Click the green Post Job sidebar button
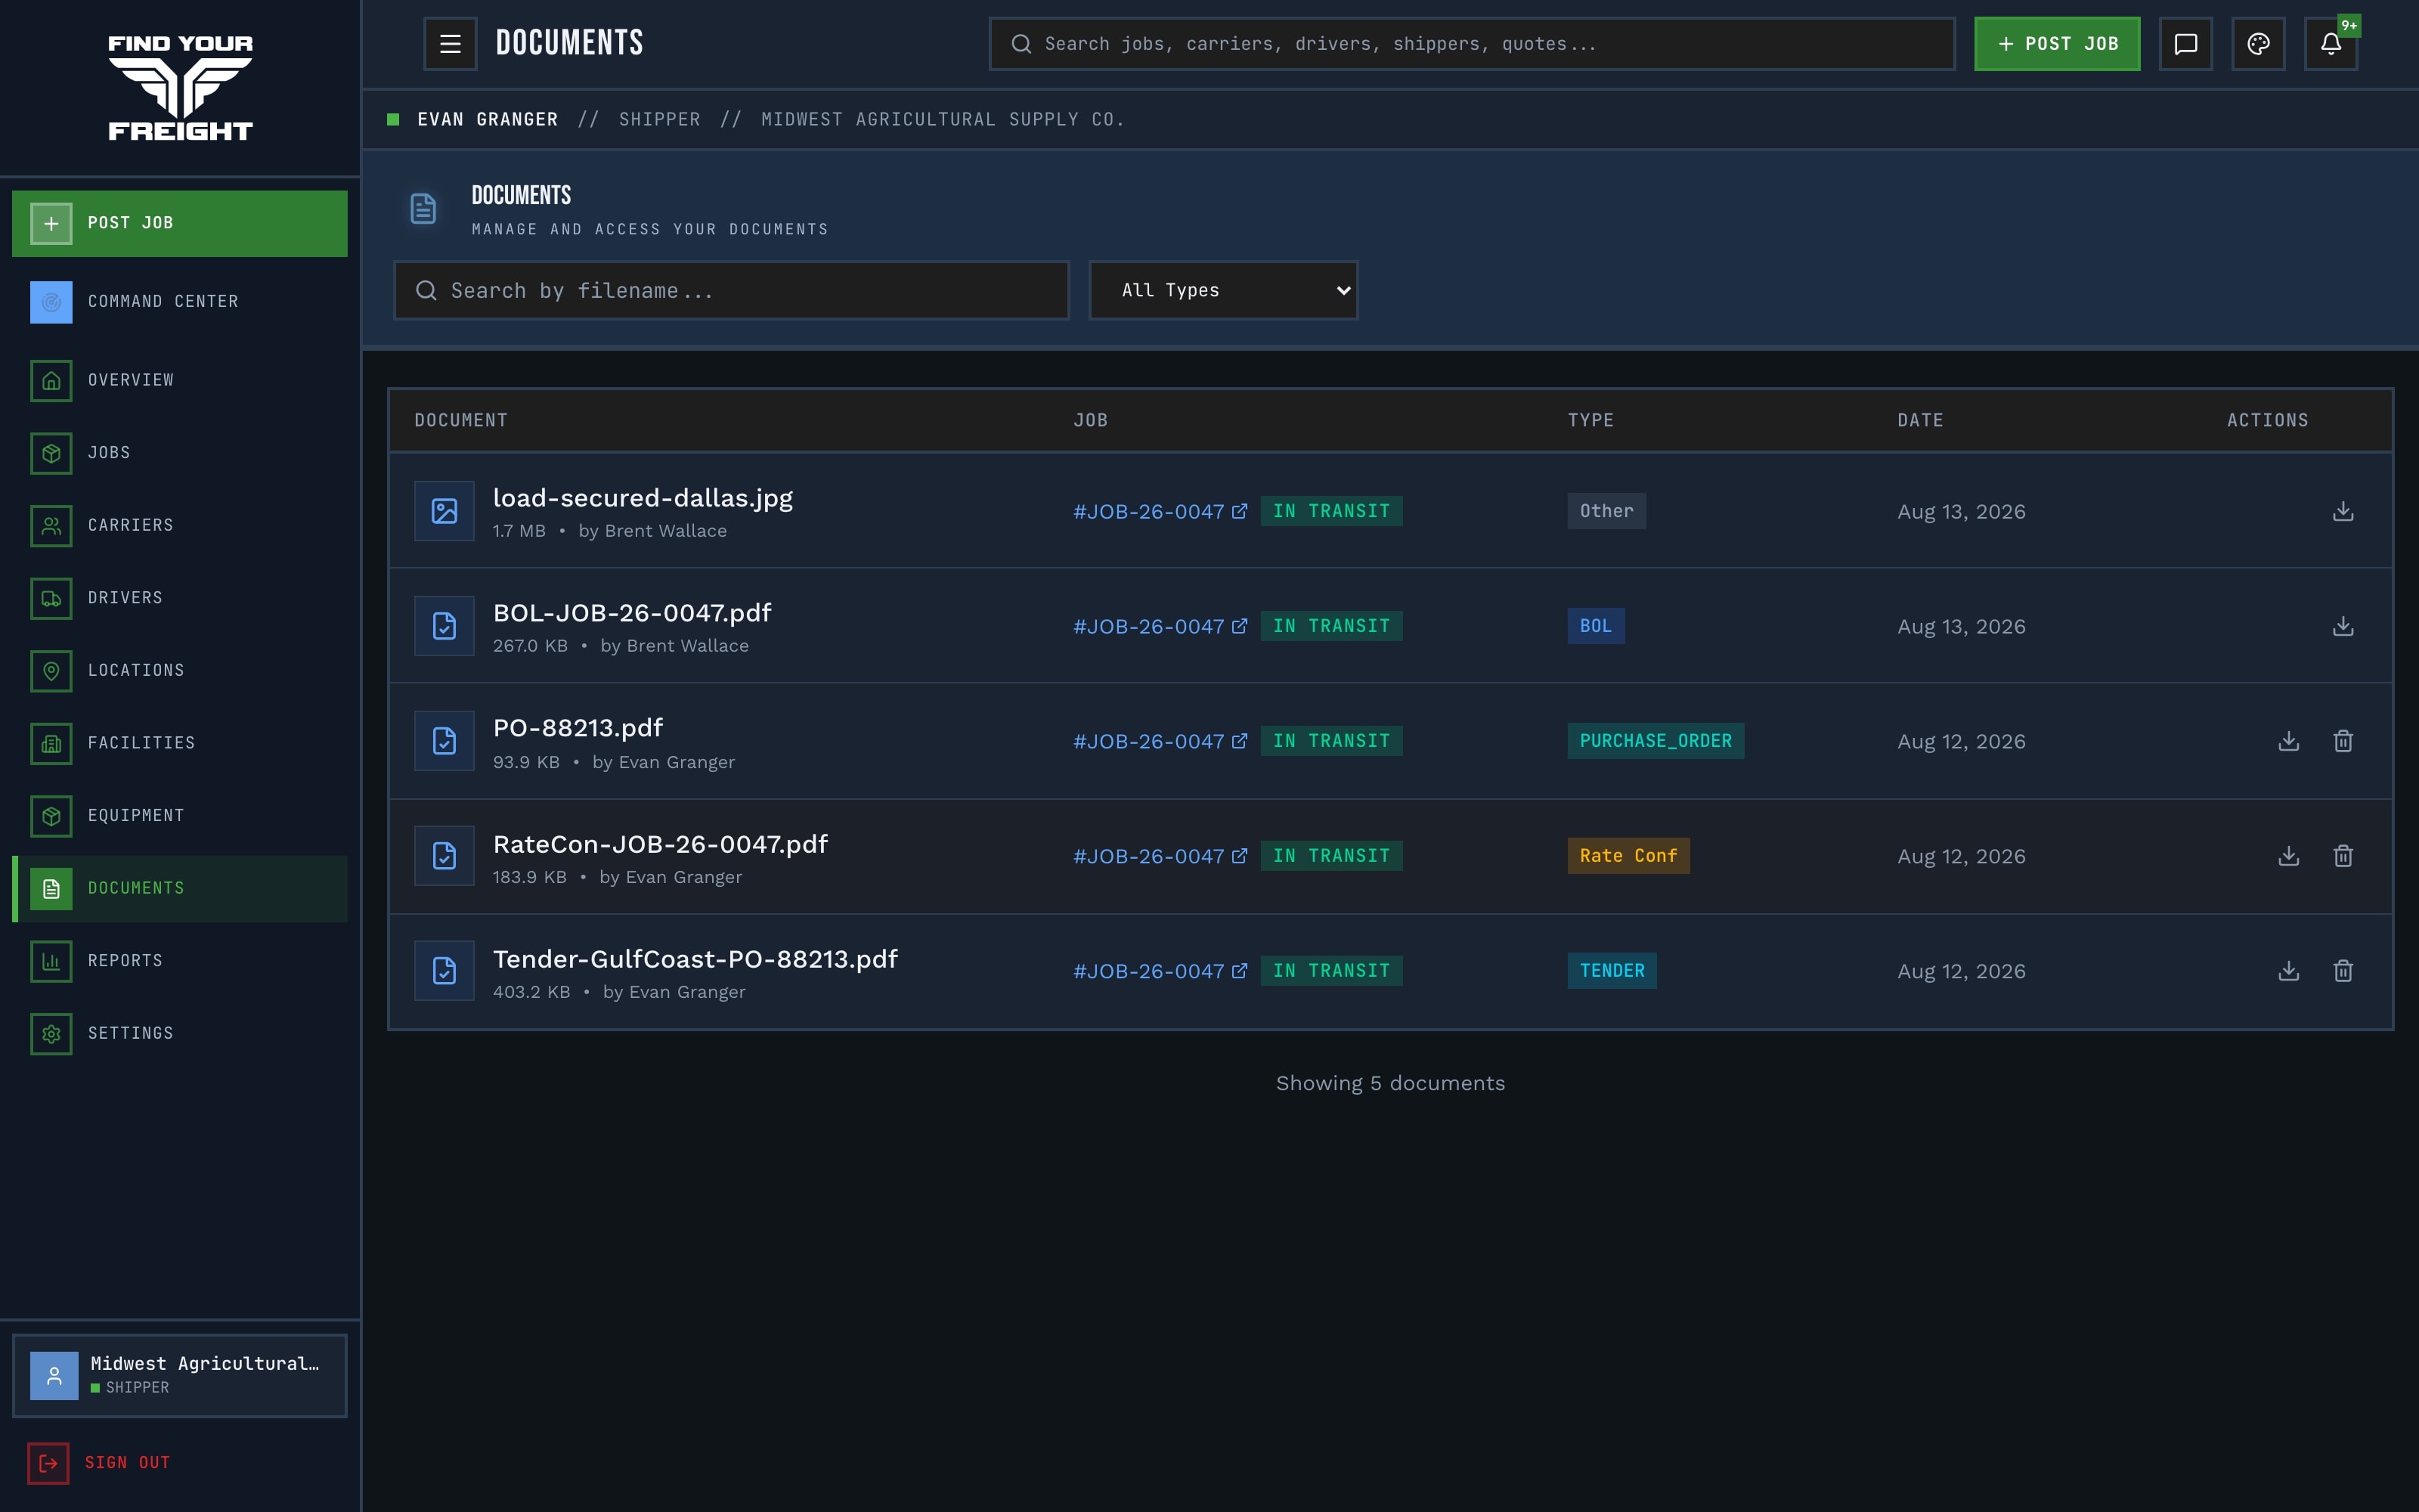2419x1512 pixels. 180,223
